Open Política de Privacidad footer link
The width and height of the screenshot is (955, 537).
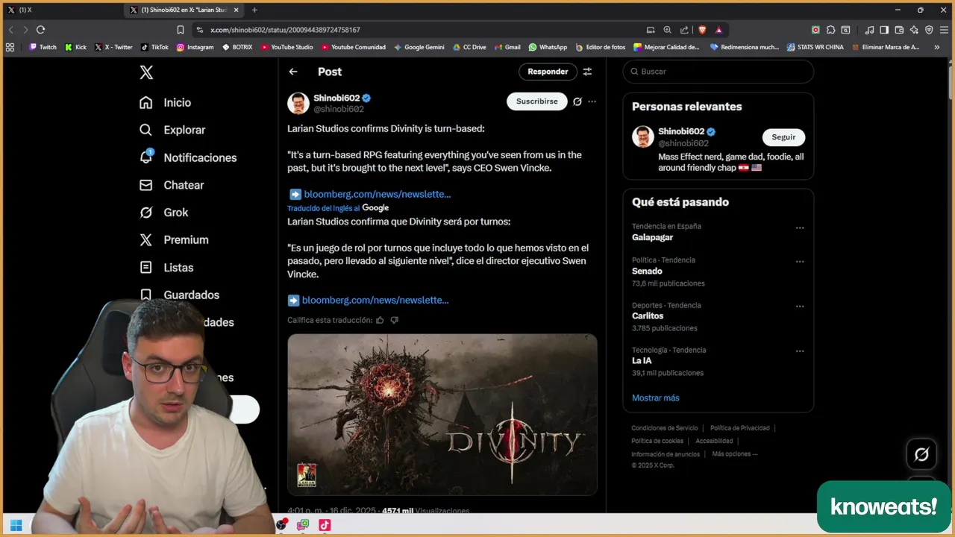(x=740, y=428)
